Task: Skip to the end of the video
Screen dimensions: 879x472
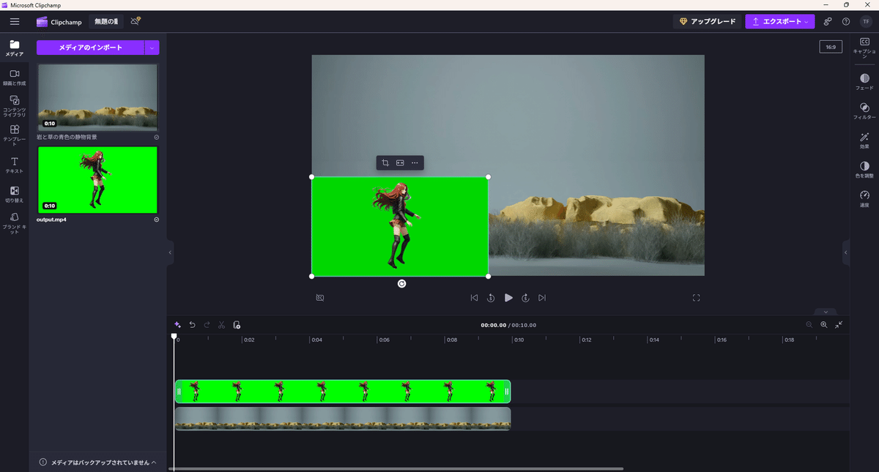Action: [x=542, y=298]
